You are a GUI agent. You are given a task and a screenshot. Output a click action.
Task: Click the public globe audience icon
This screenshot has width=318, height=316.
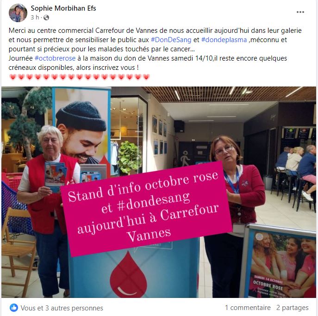point(46,18)
